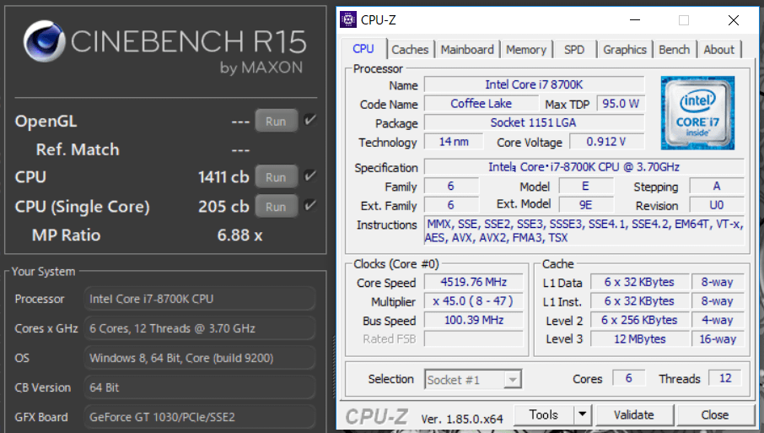The height and width of the screenshot is (433, 764).
Task: Run the CPU (Single Core) benchmark
Action: pos(277,206)
